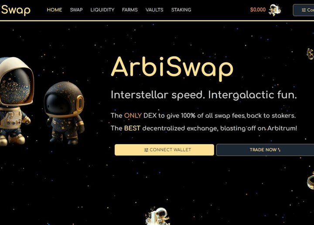Open the VAULTS page
The height and width of the screenshot is (225, 314).
point(154,10)
